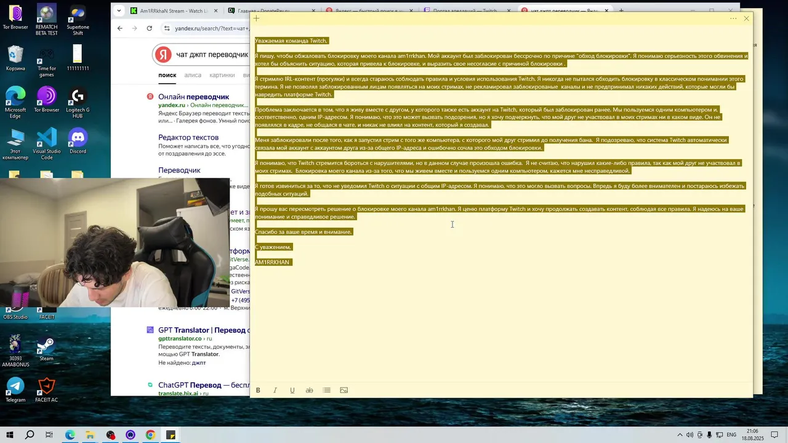Open the 'Онлайн переводчик' search result

click(x=193, y=97)
